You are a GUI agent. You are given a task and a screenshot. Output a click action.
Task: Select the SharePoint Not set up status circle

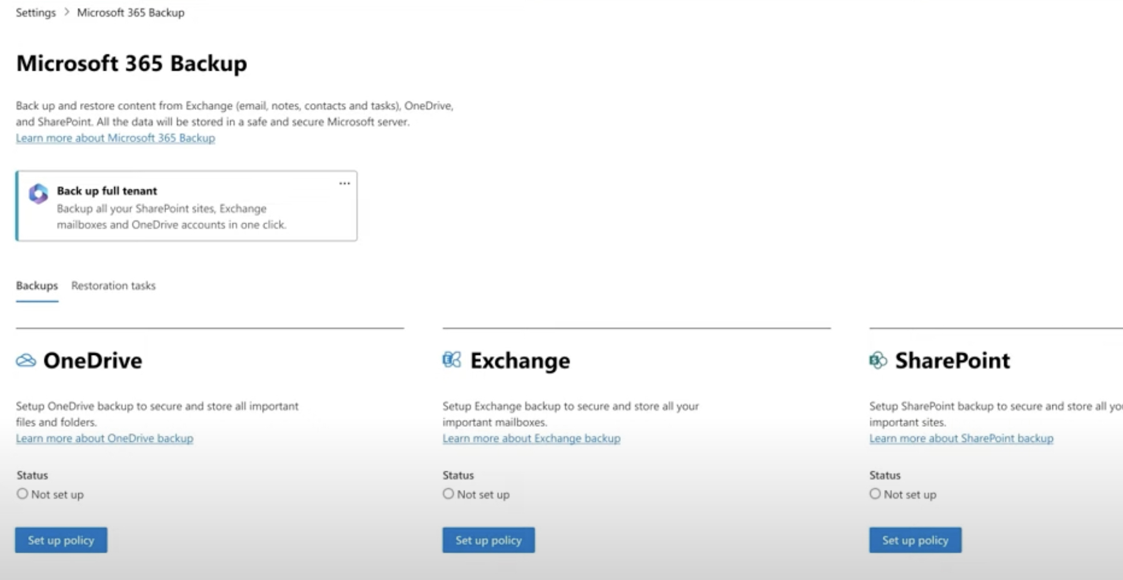point(875,494)
